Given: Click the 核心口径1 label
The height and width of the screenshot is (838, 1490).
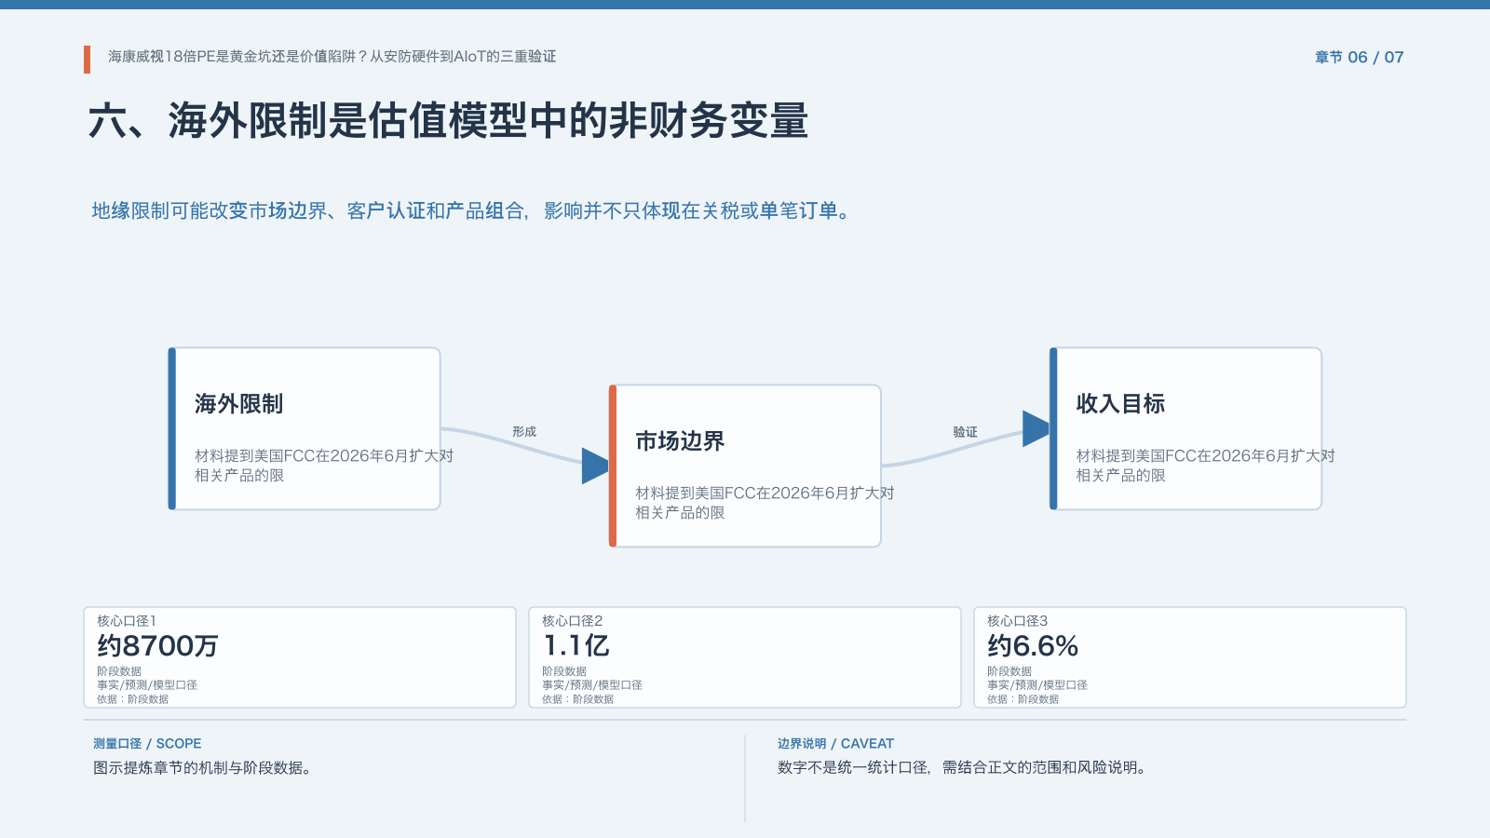Looking at the screenshot, I should click(127, 621).
